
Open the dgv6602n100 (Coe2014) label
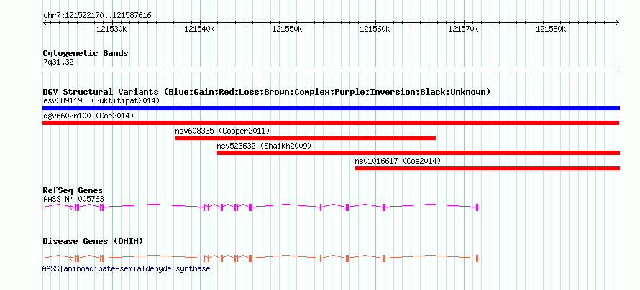point(88,116)
